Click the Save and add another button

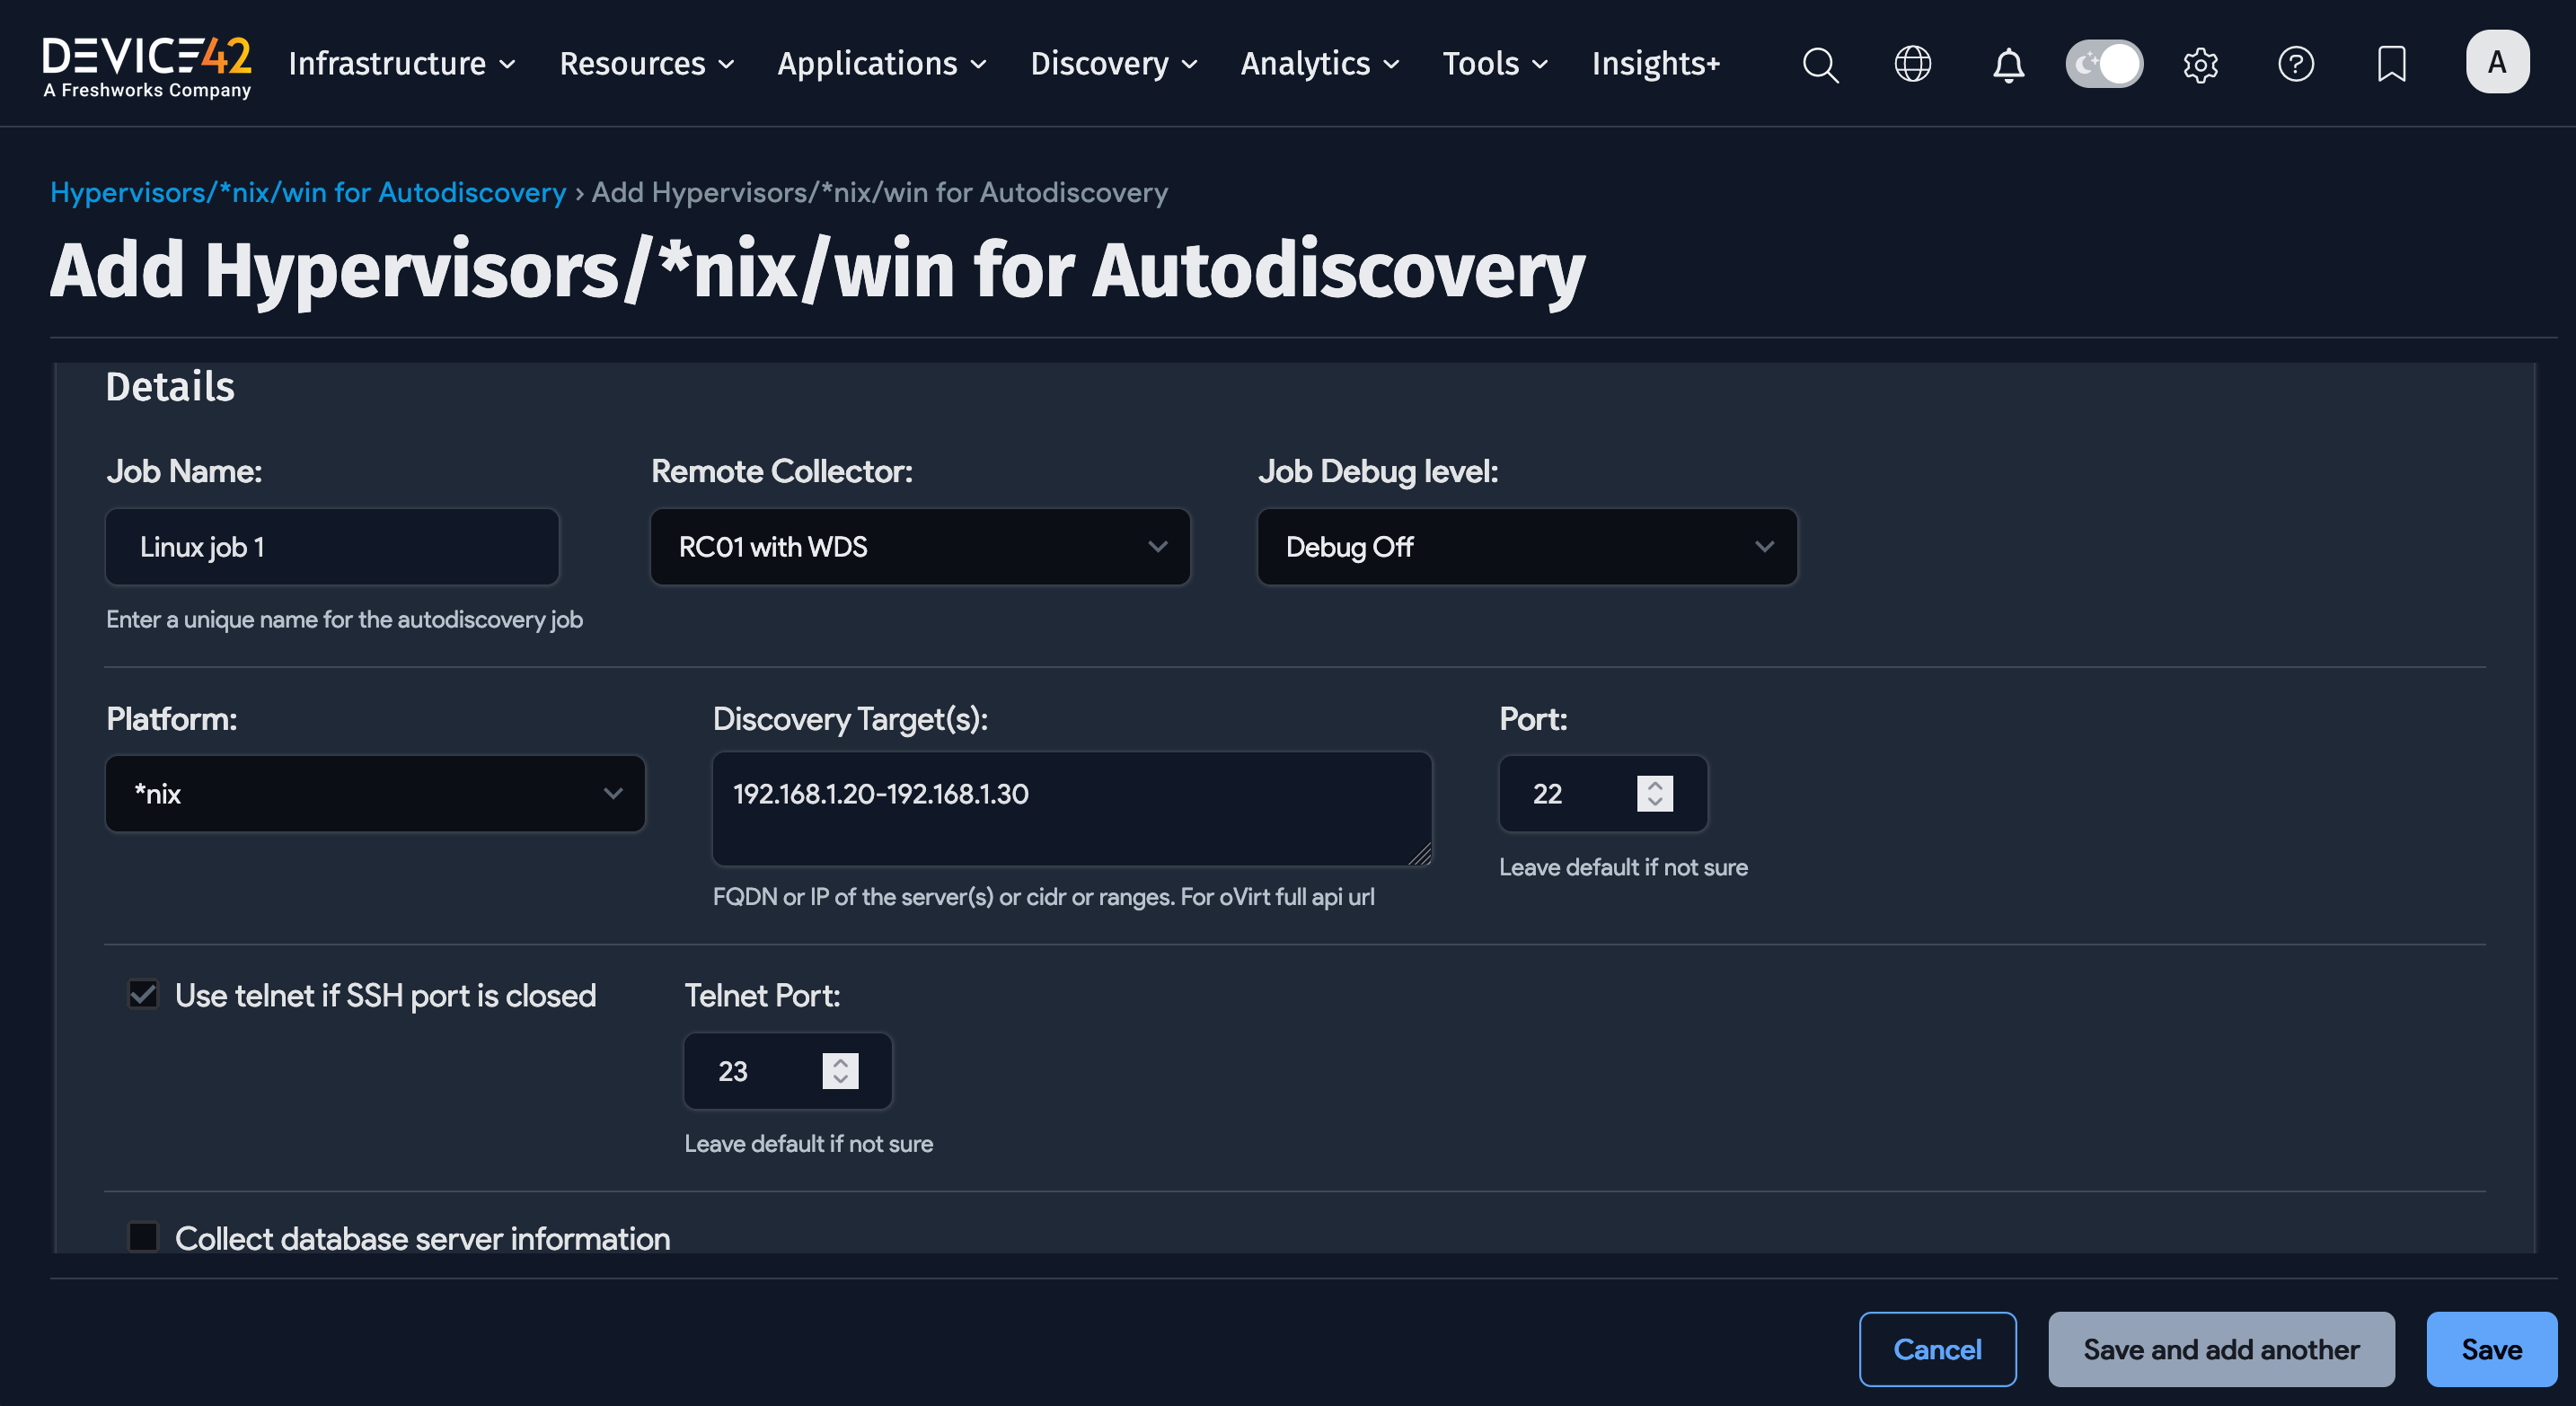[2221, 1349]
